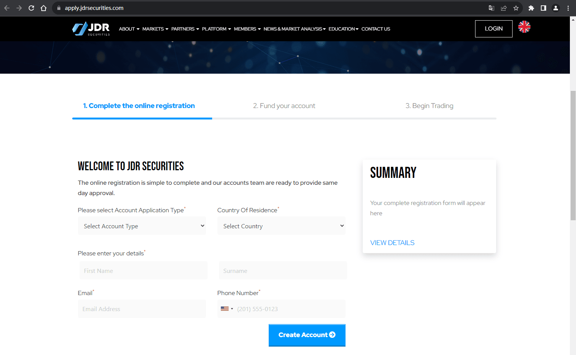
Task: View site info via the lock icon
Action: pyautogui.click(x=58, y=8)
